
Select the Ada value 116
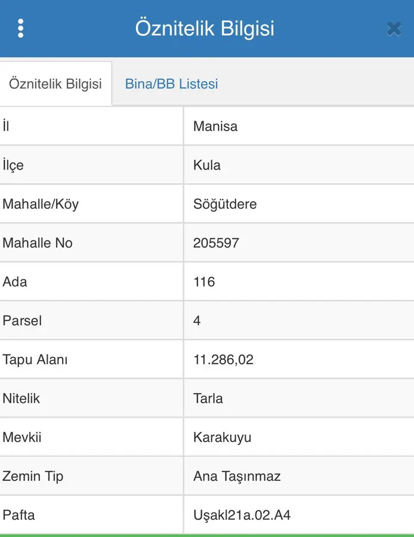204,282
